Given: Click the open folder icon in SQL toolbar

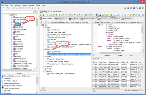Looking at the screenshot, I should click(x=47, y=15).
